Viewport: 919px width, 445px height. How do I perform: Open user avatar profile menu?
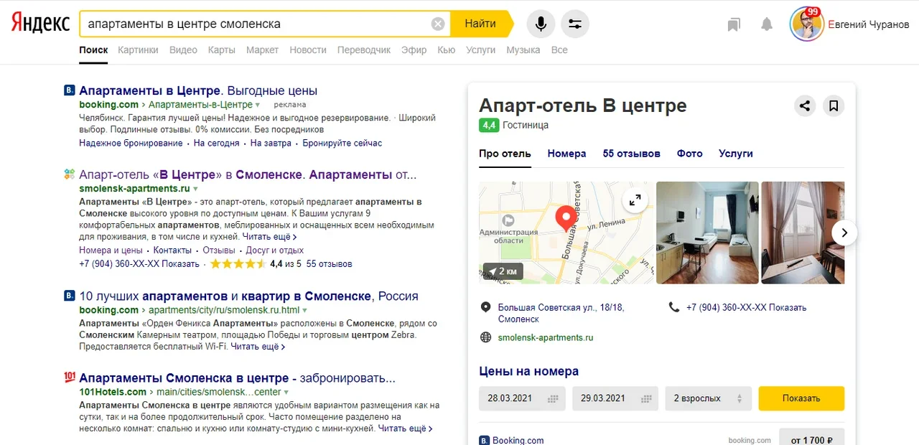point(806,24)
